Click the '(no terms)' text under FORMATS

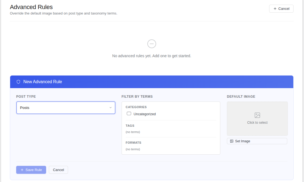[x=133, y=149]
